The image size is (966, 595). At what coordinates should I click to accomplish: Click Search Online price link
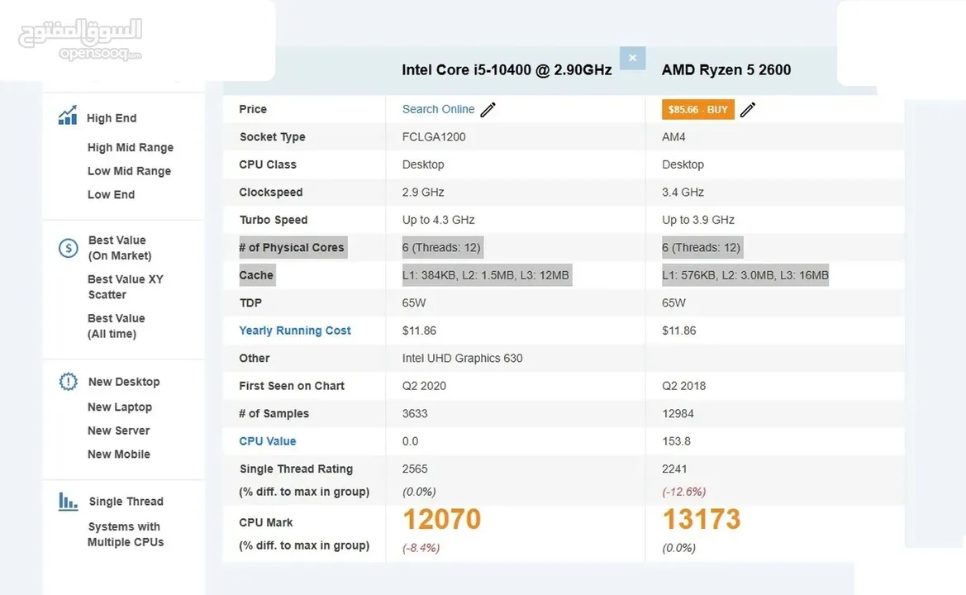click(x=438, y=109)
